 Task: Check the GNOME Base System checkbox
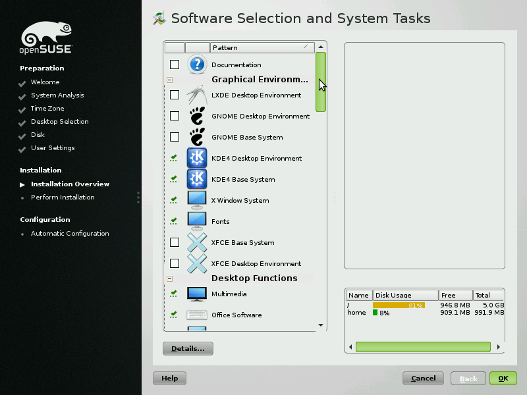[x=175, y=137]
